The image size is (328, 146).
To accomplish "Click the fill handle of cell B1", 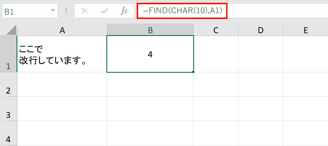I will pyautogui.click(x=193, y=72).
